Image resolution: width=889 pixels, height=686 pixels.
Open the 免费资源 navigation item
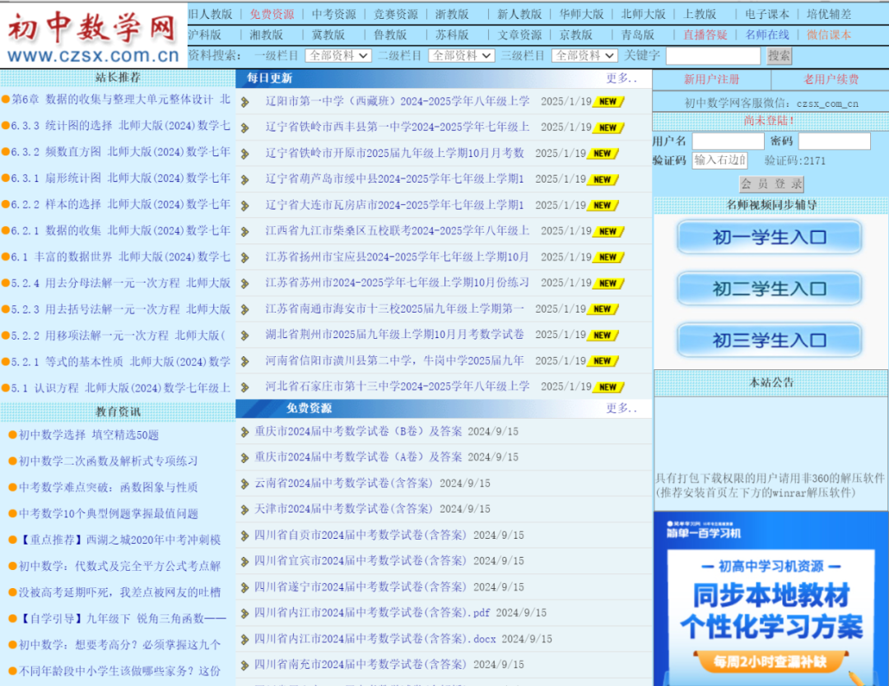pyautogui.click(x=272, y=14)
